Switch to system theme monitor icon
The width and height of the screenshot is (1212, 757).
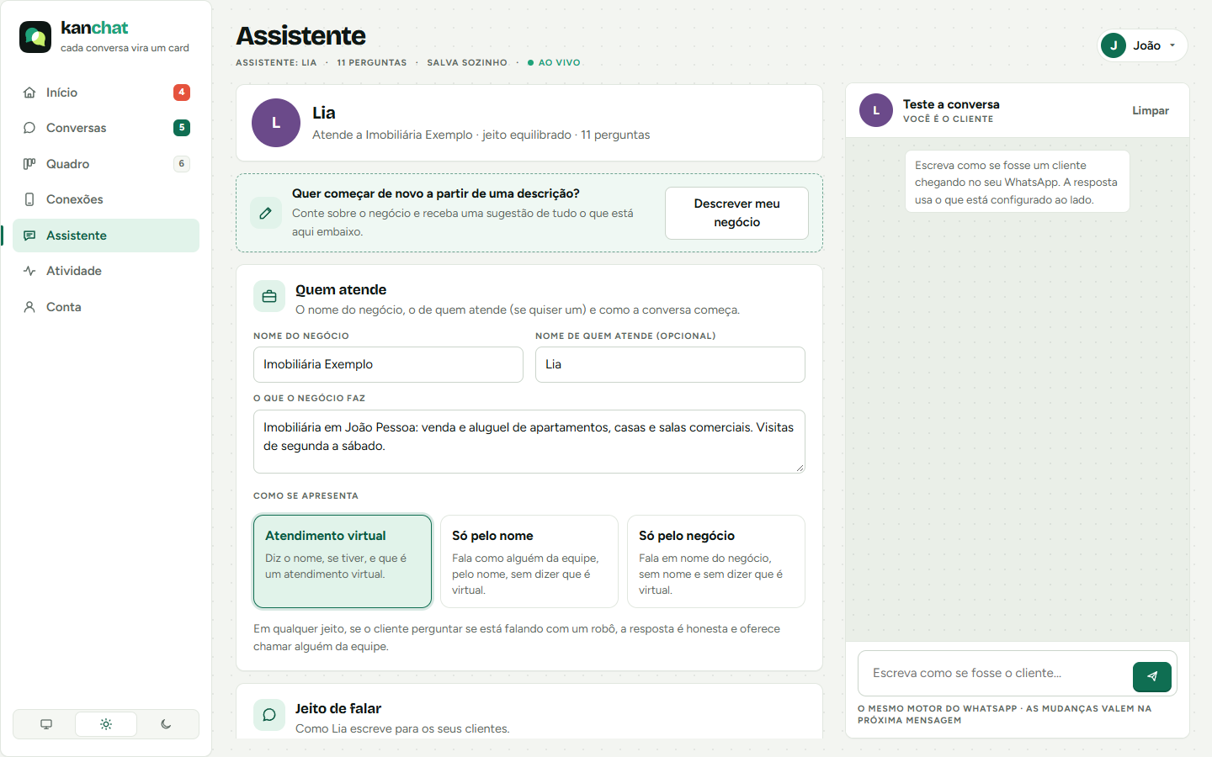pyautogui.click(x=46, y=724)
